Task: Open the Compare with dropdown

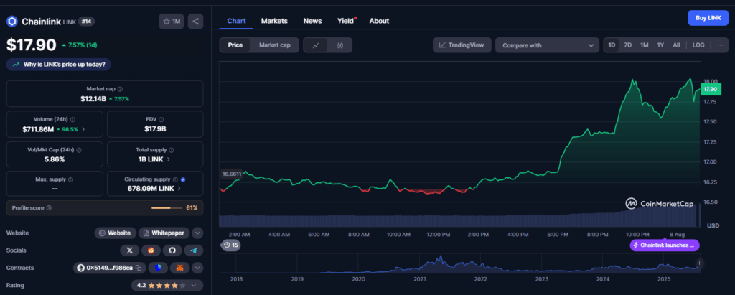Action: 547,45
